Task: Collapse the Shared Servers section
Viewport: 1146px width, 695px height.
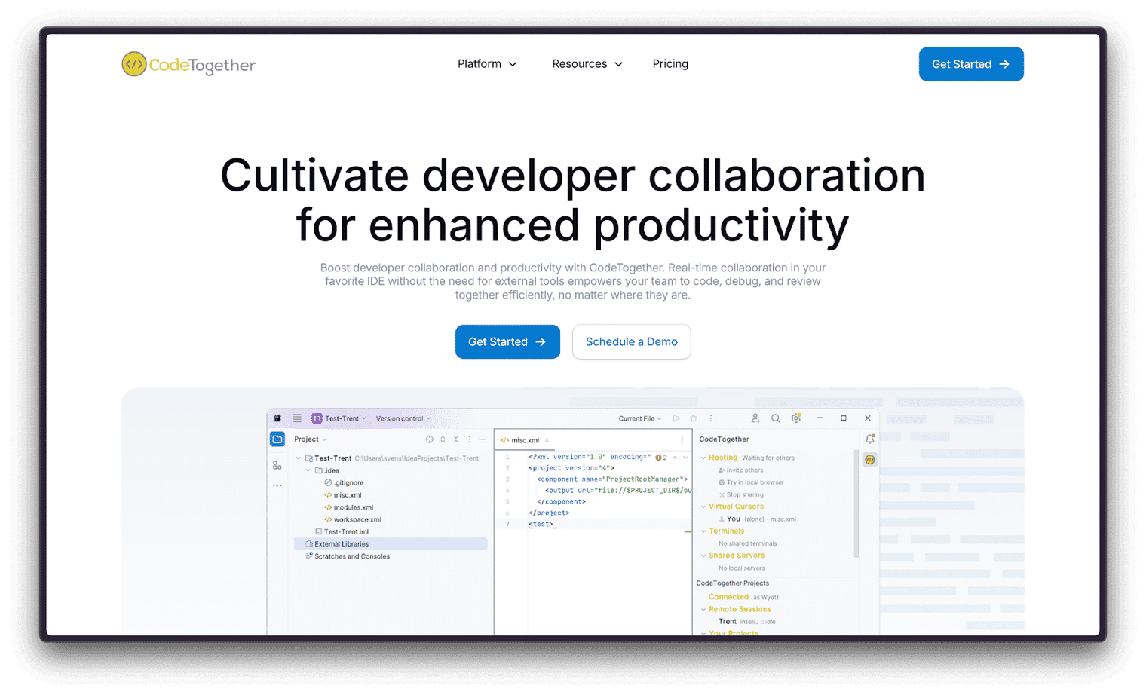Action: coord(703,556)
